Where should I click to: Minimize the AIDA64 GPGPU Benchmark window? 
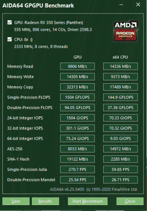[121, 5]
